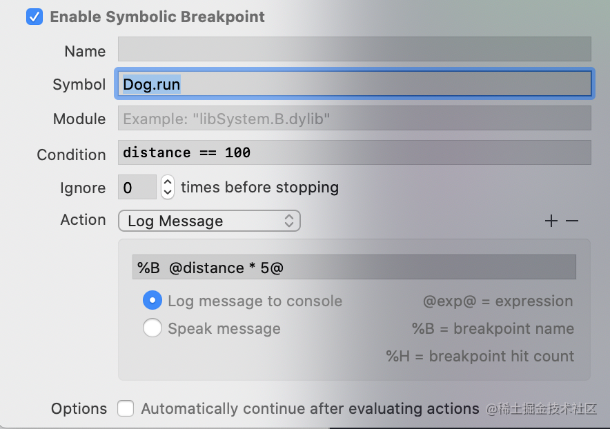The image size is (610, 429).
Task: Select Speak message radio button
Action: [x=152, y=328]
